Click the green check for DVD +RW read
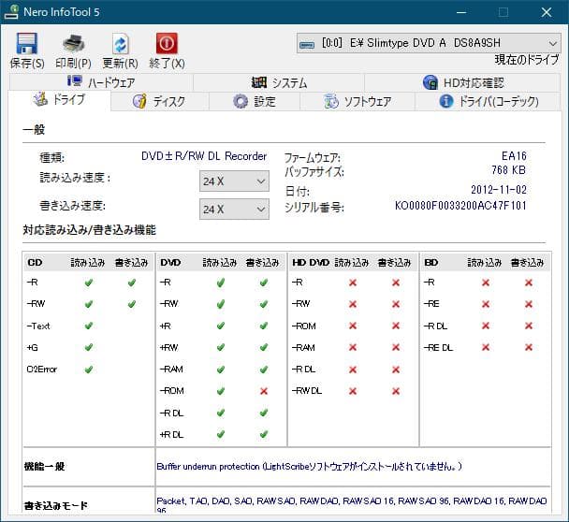 (x=221, y=347)
